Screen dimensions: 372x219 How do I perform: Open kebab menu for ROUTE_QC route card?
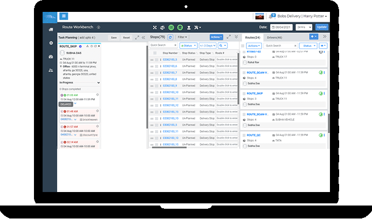[325, 135]
